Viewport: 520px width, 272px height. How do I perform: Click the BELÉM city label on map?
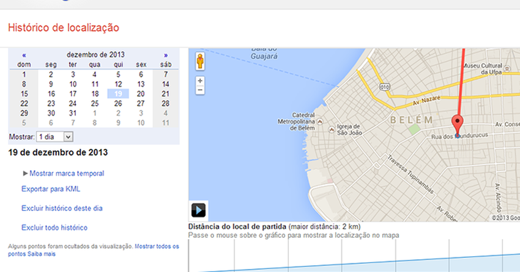411,120
